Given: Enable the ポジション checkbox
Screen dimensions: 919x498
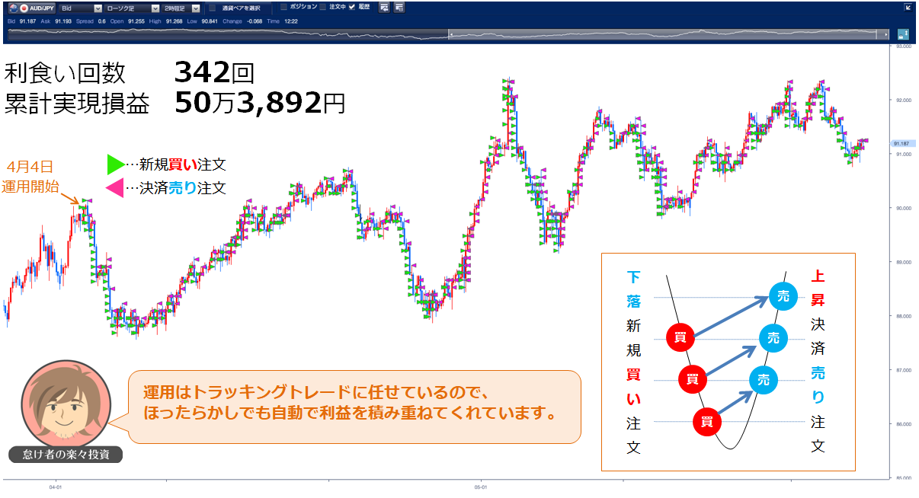Looking at the screenshot, I should (x=284, y=7).
